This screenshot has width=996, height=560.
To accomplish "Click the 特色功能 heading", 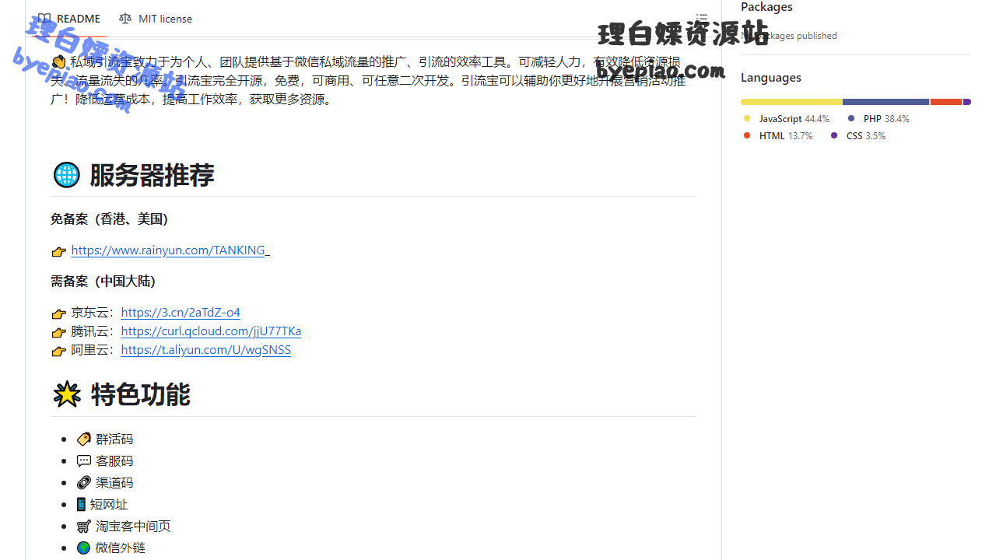I will click(141, 394).
